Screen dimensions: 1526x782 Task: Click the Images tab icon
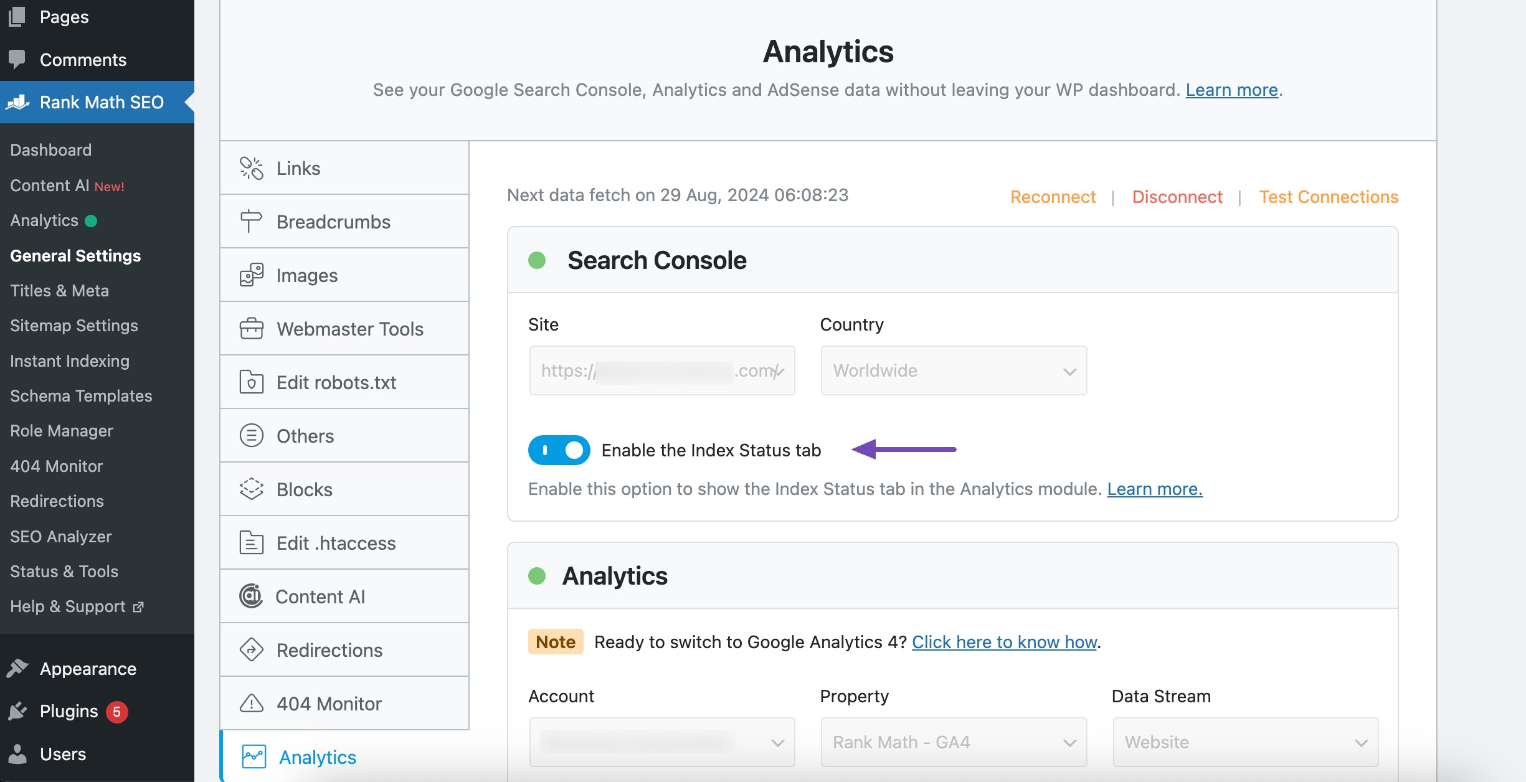tap(252, 275)
